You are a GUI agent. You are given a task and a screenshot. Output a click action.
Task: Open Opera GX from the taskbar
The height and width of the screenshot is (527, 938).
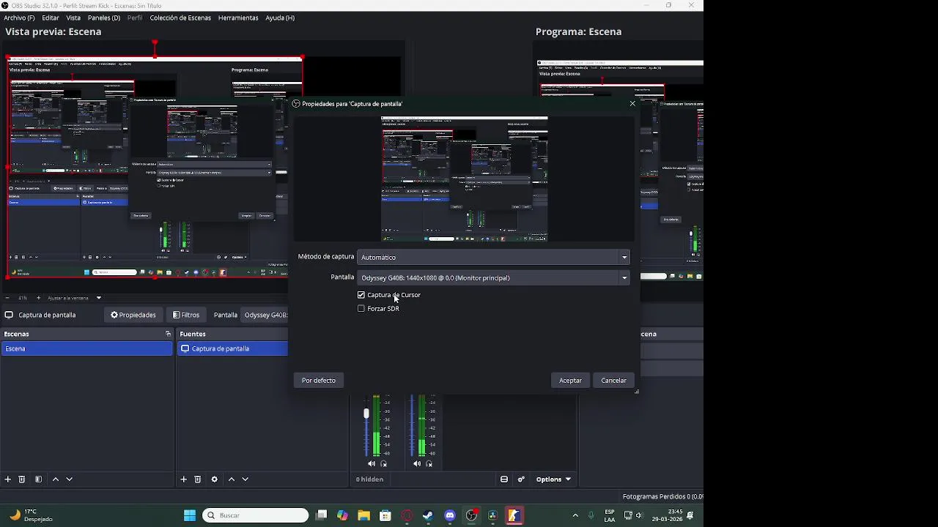(407, 515)
